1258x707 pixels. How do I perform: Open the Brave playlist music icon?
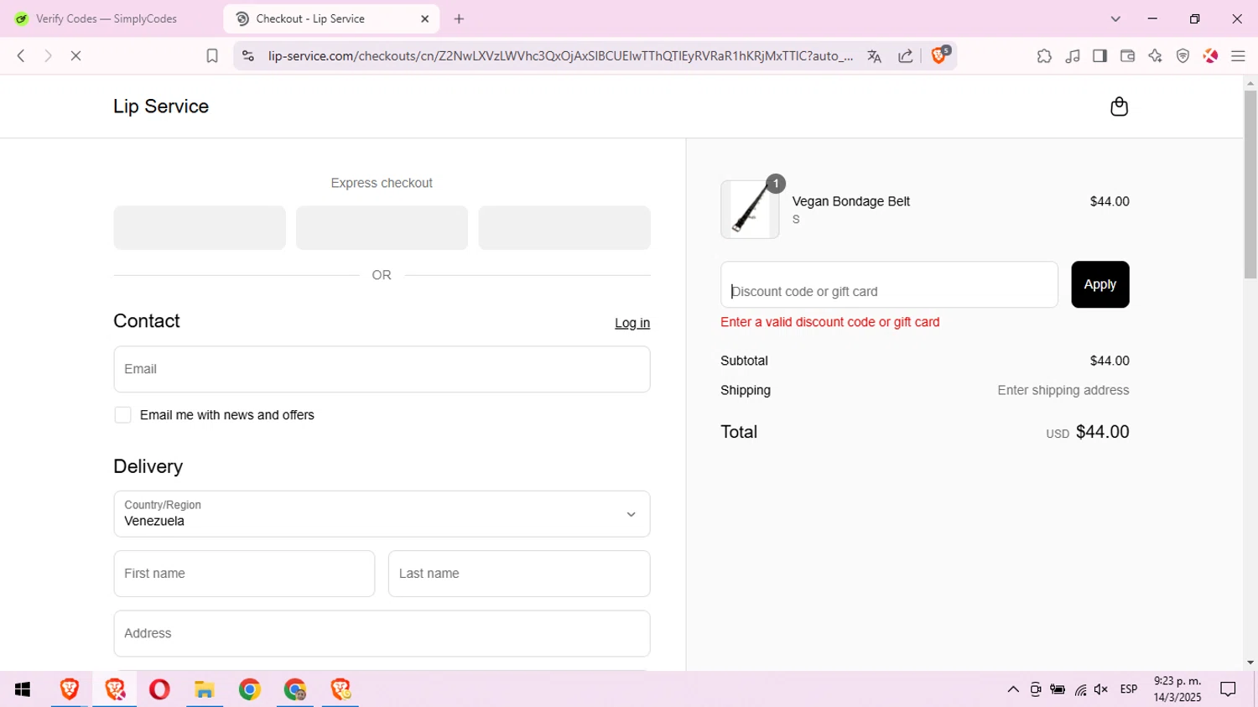pos(1073,56)
